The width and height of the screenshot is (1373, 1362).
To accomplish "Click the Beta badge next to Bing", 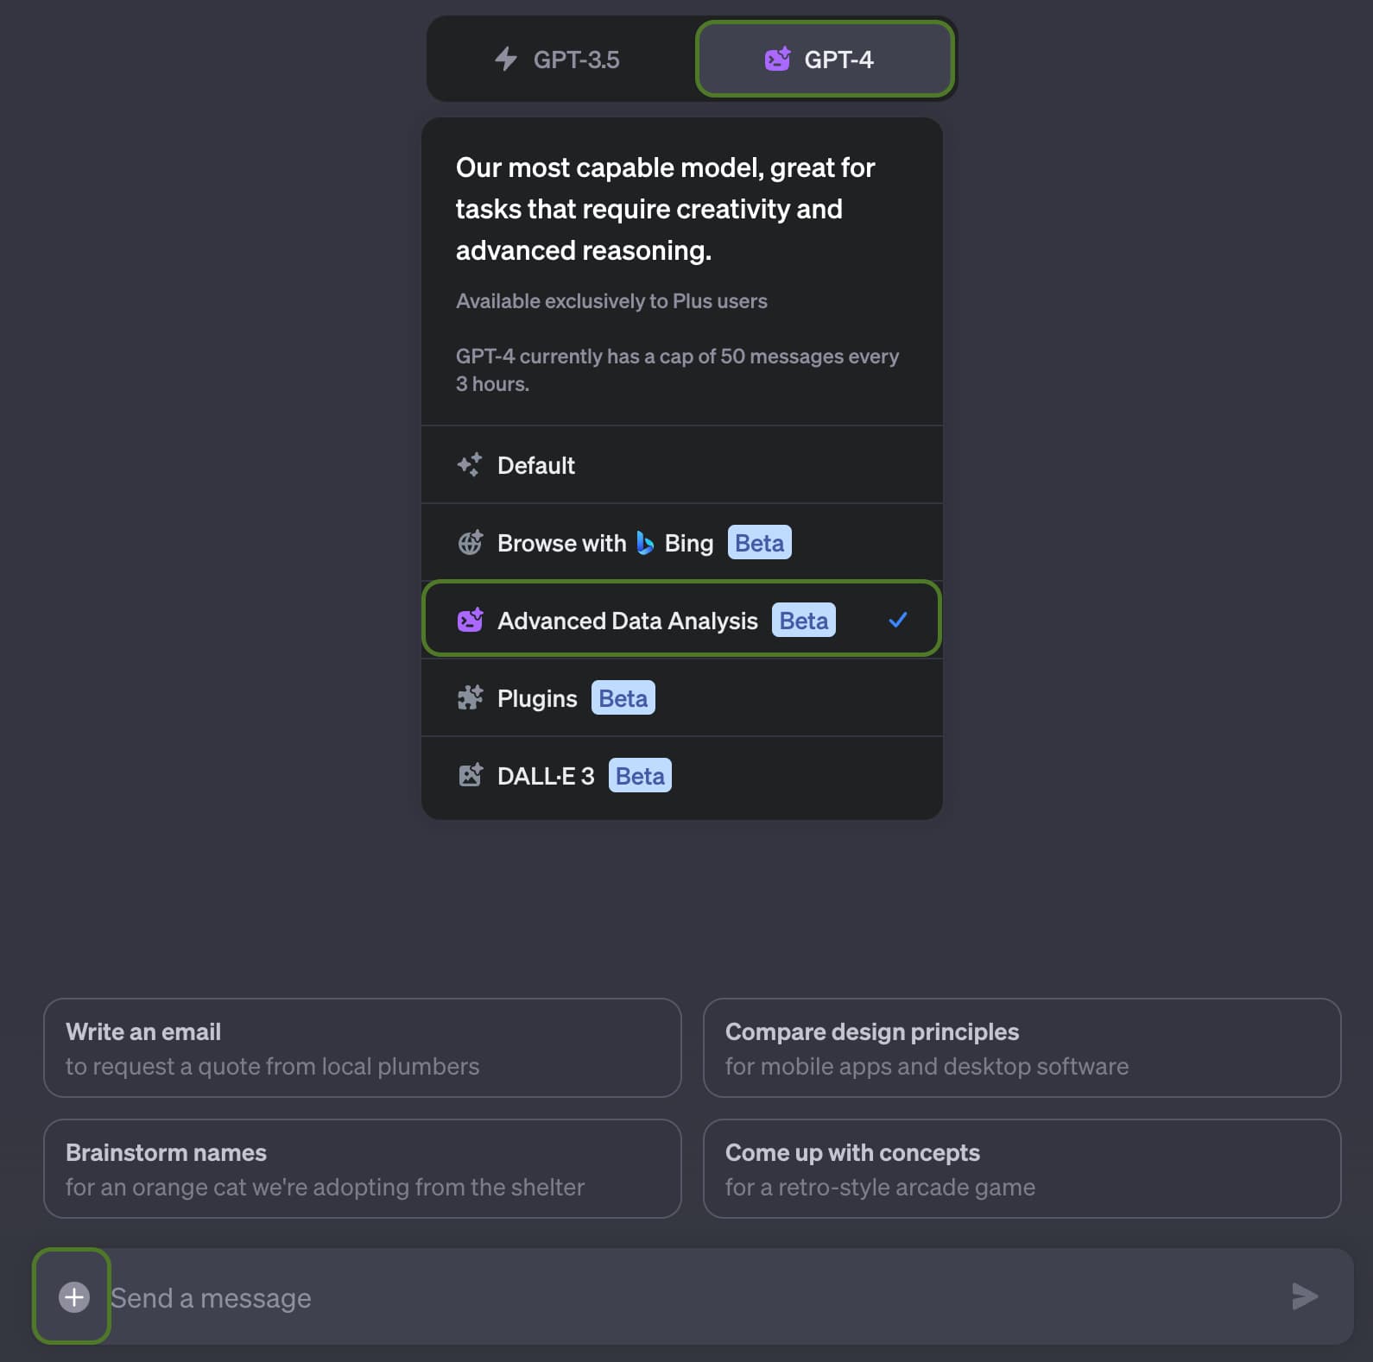I will point(760,543).
